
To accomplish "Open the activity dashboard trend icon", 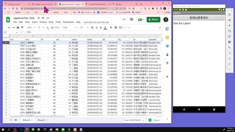I will (124, 19).
